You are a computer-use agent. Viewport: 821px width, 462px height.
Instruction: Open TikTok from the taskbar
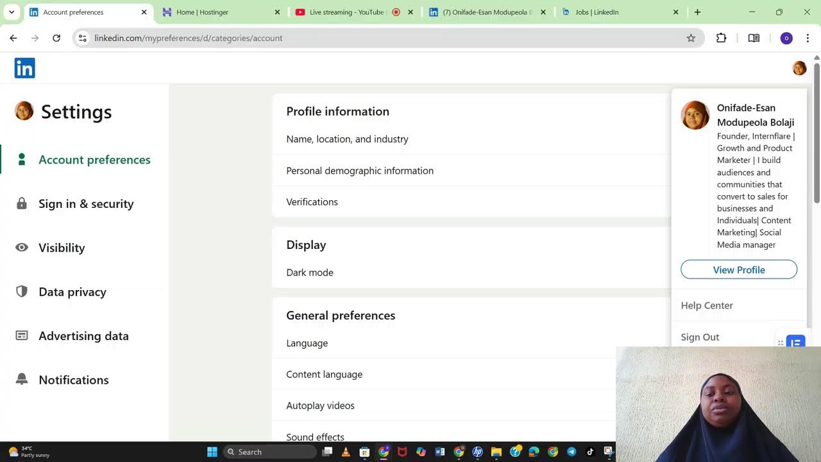(590, 452)
